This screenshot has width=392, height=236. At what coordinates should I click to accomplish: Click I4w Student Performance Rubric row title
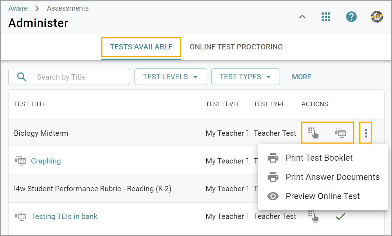click(x=93, y=189)
